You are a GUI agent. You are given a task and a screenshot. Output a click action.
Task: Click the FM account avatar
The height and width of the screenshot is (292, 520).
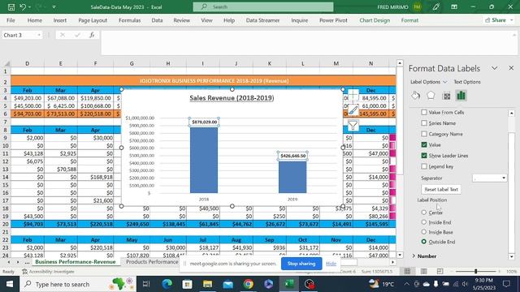click(x=417, y=6)
